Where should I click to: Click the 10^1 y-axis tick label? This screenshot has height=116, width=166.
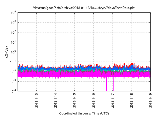(13, 42)
